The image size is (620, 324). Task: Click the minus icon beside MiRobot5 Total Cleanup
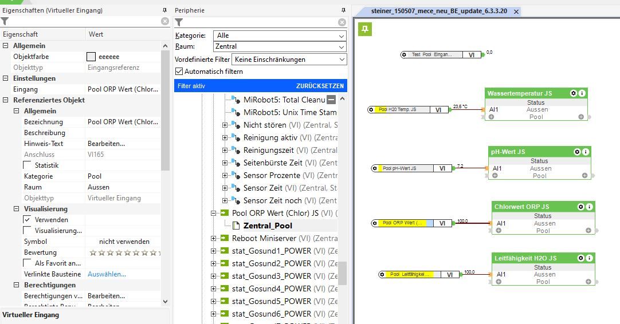[x=331, y=100]
